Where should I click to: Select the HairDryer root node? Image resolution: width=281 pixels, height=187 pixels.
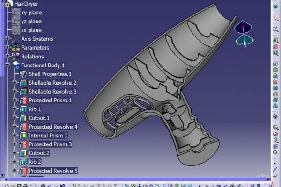click(x=26, y=4)
